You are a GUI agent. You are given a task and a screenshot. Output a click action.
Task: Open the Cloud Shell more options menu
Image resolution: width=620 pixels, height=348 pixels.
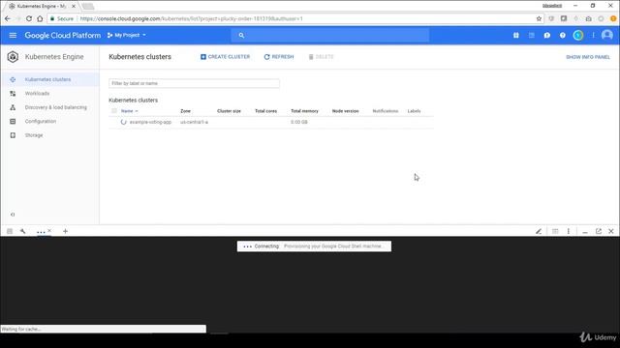tap(569, 231)
